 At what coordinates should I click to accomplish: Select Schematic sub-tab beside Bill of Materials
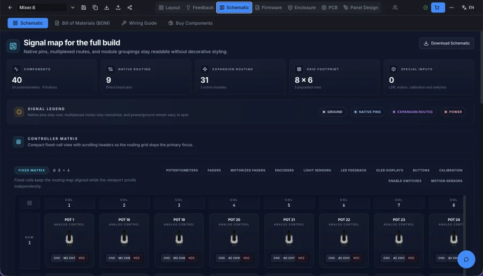click(x=28, y=23)
